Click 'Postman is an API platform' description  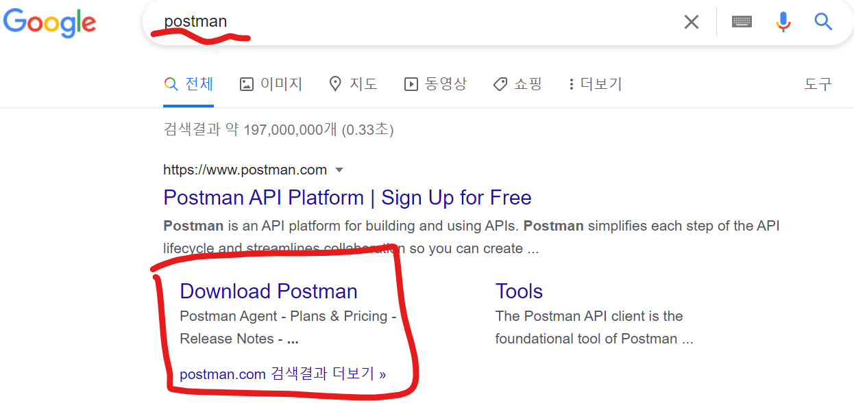[x=472, y=237]
